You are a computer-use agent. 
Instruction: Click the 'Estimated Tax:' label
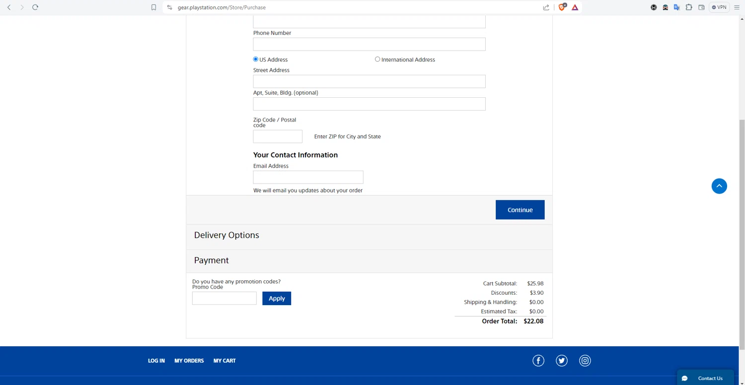499,312
